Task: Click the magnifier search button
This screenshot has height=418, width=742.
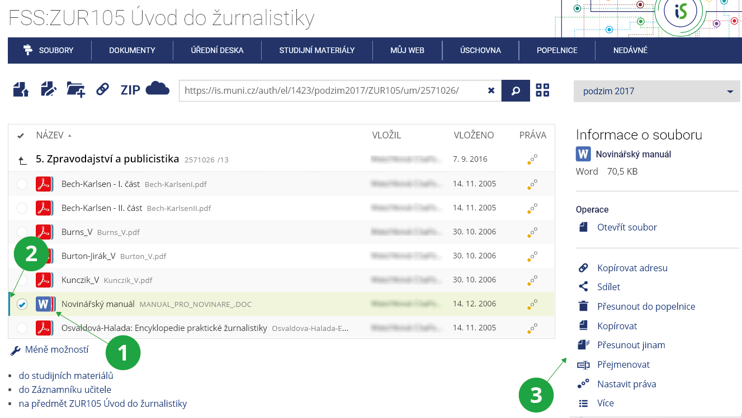Action: pos(516,90)
